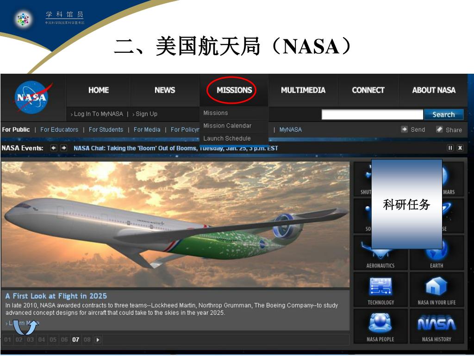Screen dimensions: 474x356
Task: Go to slide 08 of the feature carousel
Action: point(87,340)
